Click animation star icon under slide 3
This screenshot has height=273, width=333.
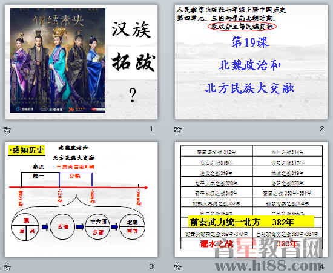click(7, 266)
